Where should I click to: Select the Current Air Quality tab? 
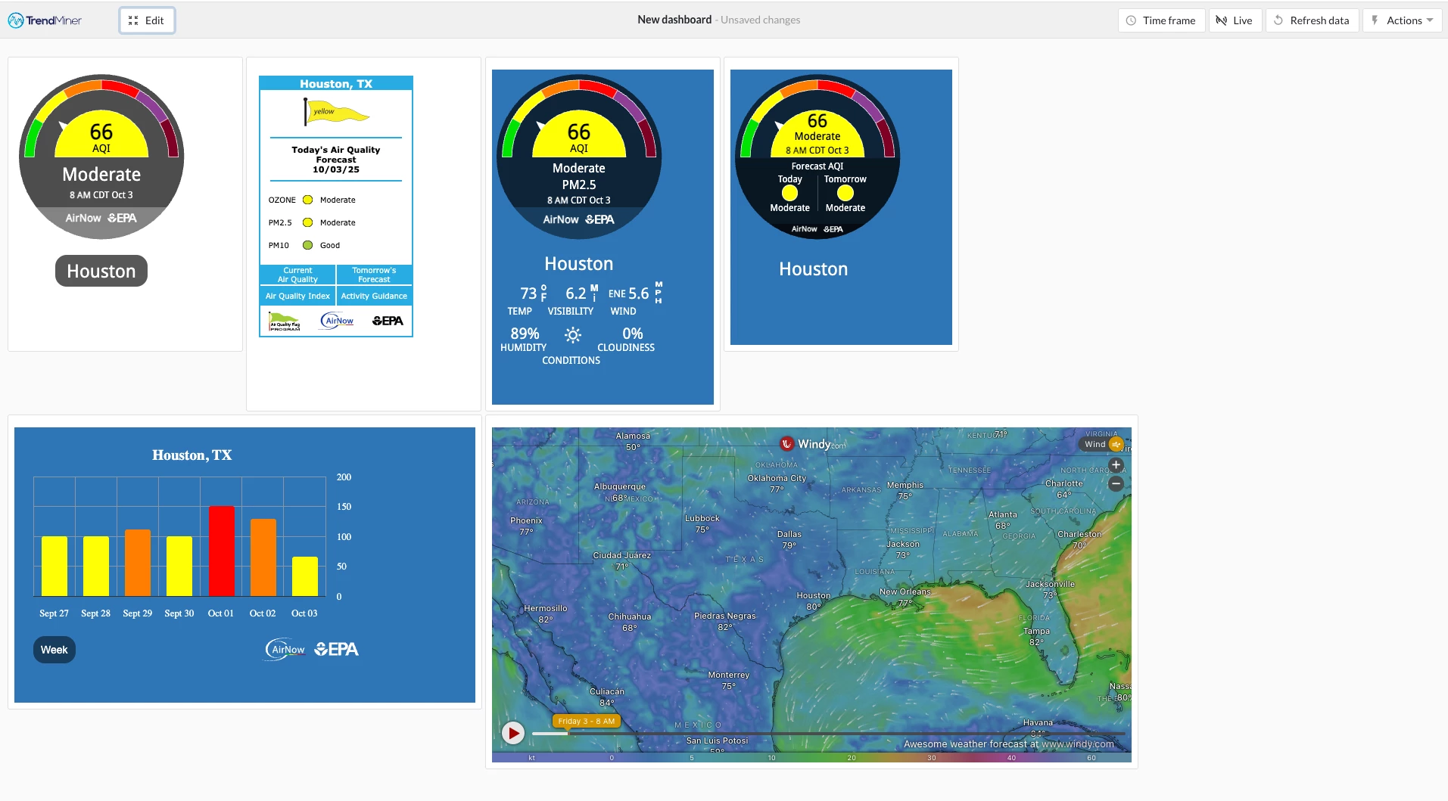tap(297, 275)
